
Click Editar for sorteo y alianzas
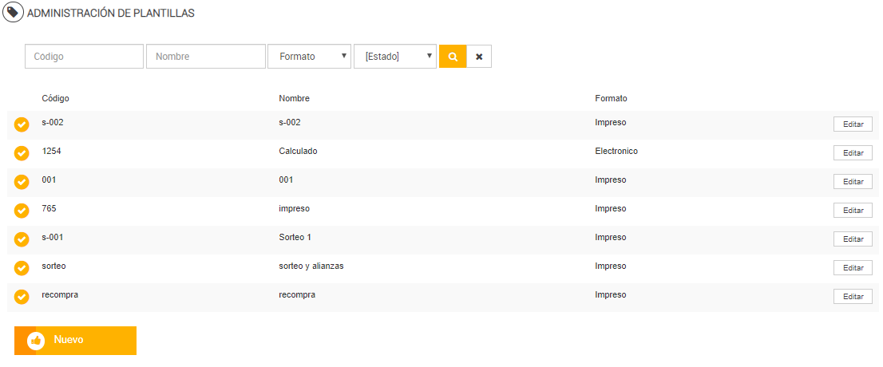(853, 267)
